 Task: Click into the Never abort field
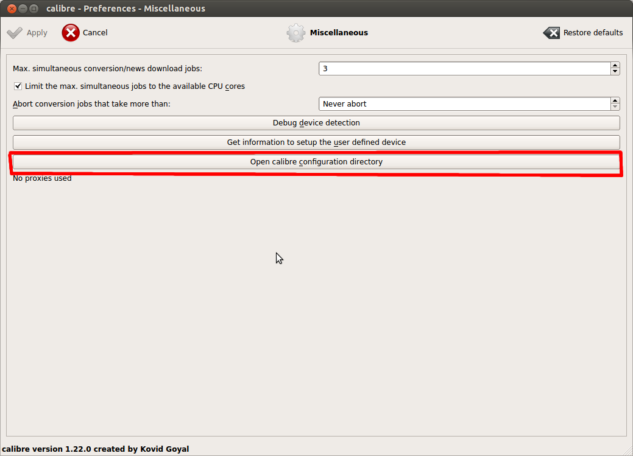464,104
